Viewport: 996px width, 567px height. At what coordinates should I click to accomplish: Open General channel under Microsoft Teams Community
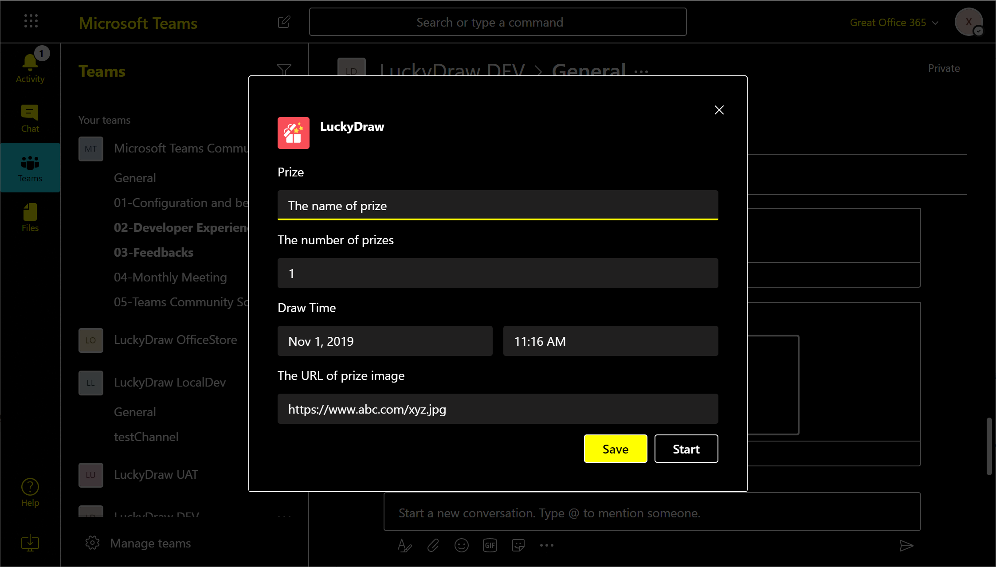(x=135, y=178)
